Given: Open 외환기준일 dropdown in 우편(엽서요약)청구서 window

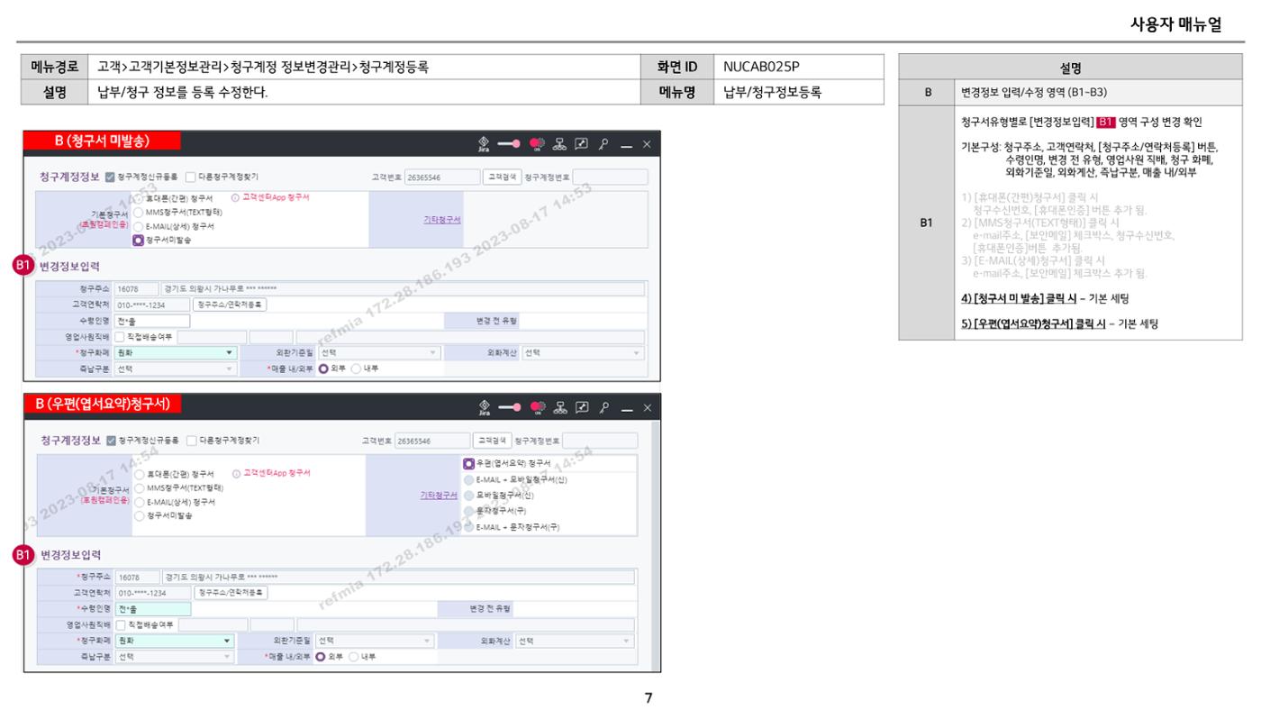Looking at the screenshot, I should [375, 641].
